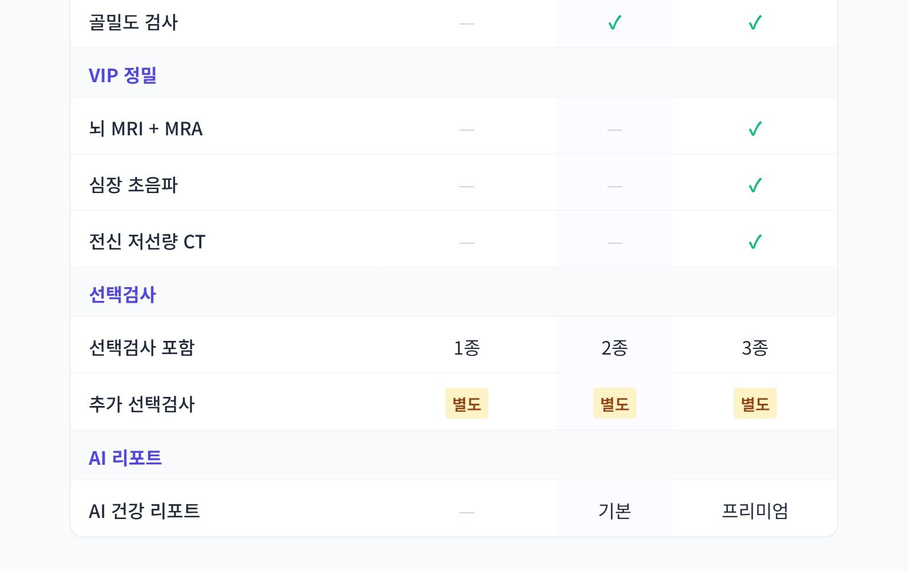Screen dimensions: 908x571
Task: Select the VIP 정밀 section header
Action: [x=122, y=75]
